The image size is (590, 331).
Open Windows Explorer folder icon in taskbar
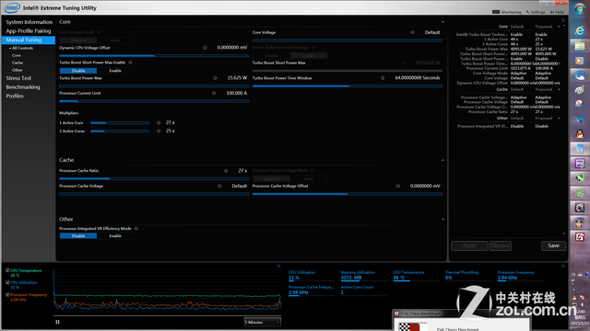[x=580, y=46]
